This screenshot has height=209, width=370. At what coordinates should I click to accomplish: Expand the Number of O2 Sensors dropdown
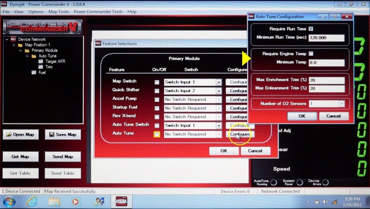[x=341, y=104]
